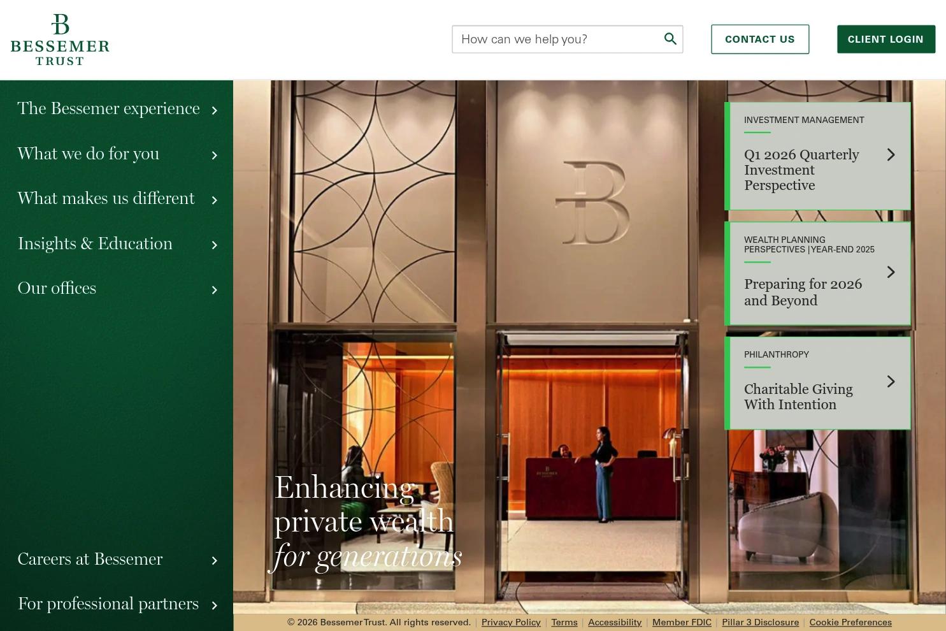The width and height of the screenshot is (946, 631).
Task: Click 'WEALTH PLANNING PERSPECTIVES | YEAR-END 2025' label
Action: (x=809, y=245)
